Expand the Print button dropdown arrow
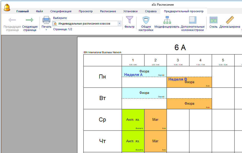242x153 pixels. coord(46,30)
